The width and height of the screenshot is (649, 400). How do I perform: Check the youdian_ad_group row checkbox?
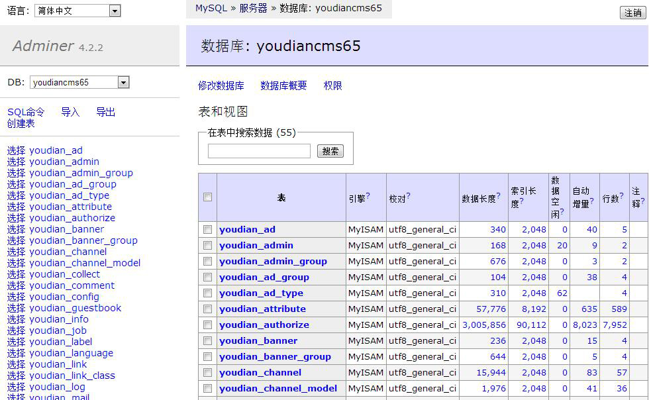point(208,277)
